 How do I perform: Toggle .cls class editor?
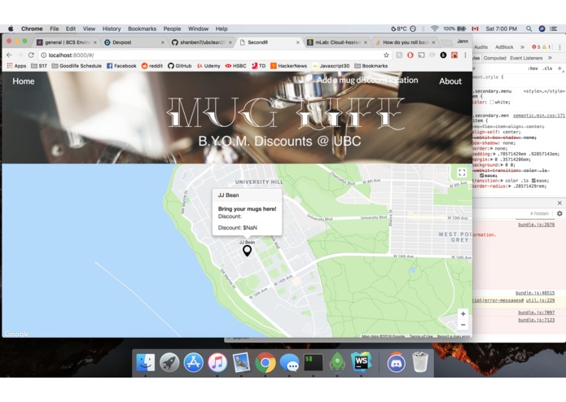click(x=548, y=68)
